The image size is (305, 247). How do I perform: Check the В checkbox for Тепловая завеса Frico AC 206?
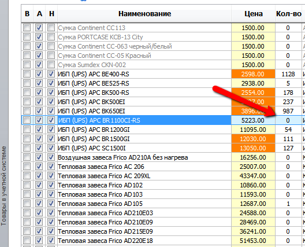tap(27, 167)
